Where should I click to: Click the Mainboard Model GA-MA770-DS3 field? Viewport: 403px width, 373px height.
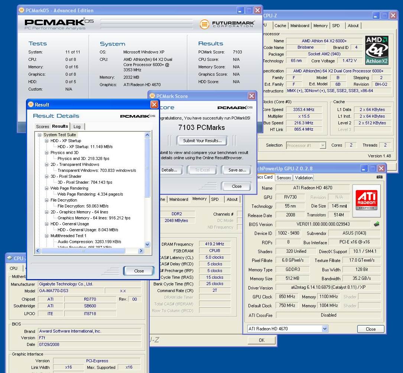click(x=71, y=291)
